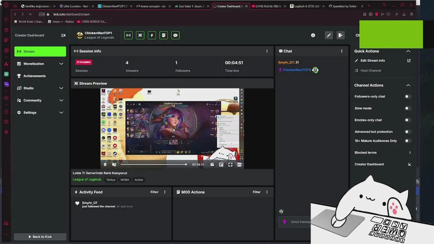Collapse the Creator Dashboard sidebar icon
The width and height of the screenshot is (434, 244).
coord(63,35)
